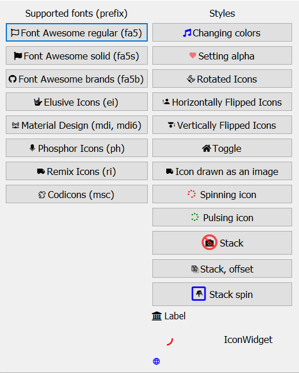Click the crossed-out camera Stack icon
The width and height of the screenshot is (299, 373).
[x=210, y=243]
